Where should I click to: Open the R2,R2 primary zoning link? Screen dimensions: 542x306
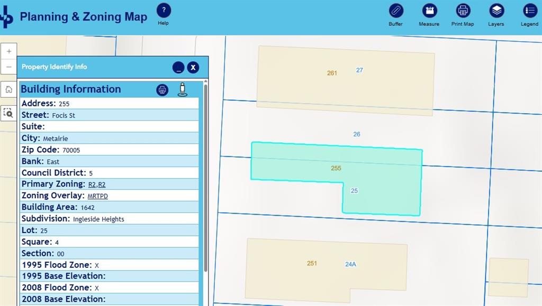click(97, 184)
